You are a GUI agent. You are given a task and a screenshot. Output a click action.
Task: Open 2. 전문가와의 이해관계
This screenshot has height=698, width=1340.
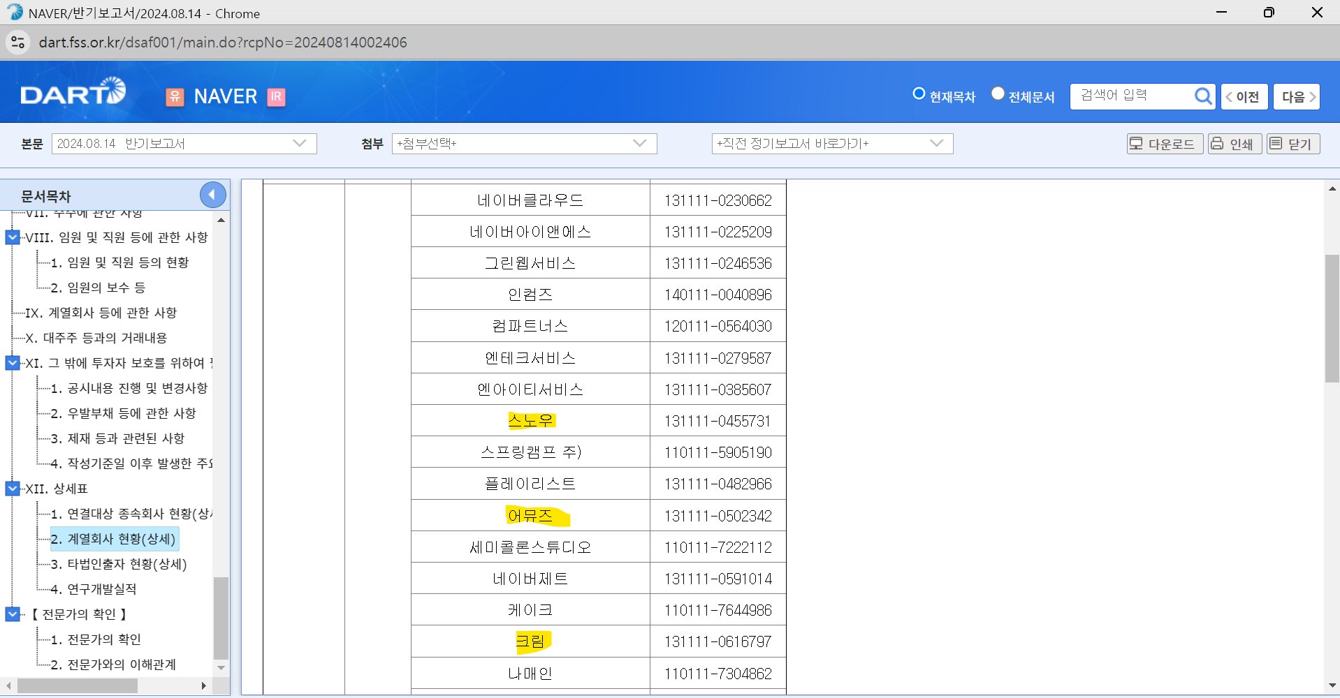click(113, 664)
